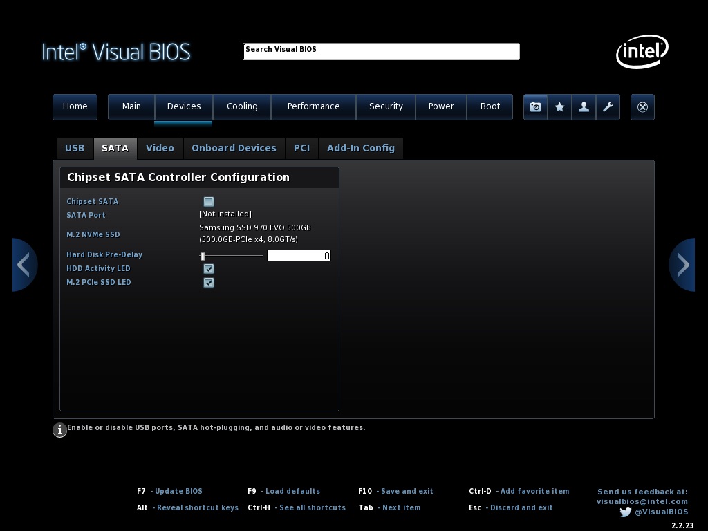Select the SATA tab
Image resolution: width=708 pixels, height=531 pixels.
pos(115,149)
